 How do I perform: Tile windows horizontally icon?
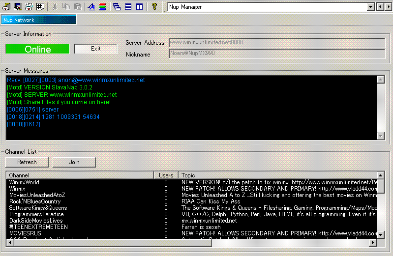pyautogui.click(x=128, y=6)
